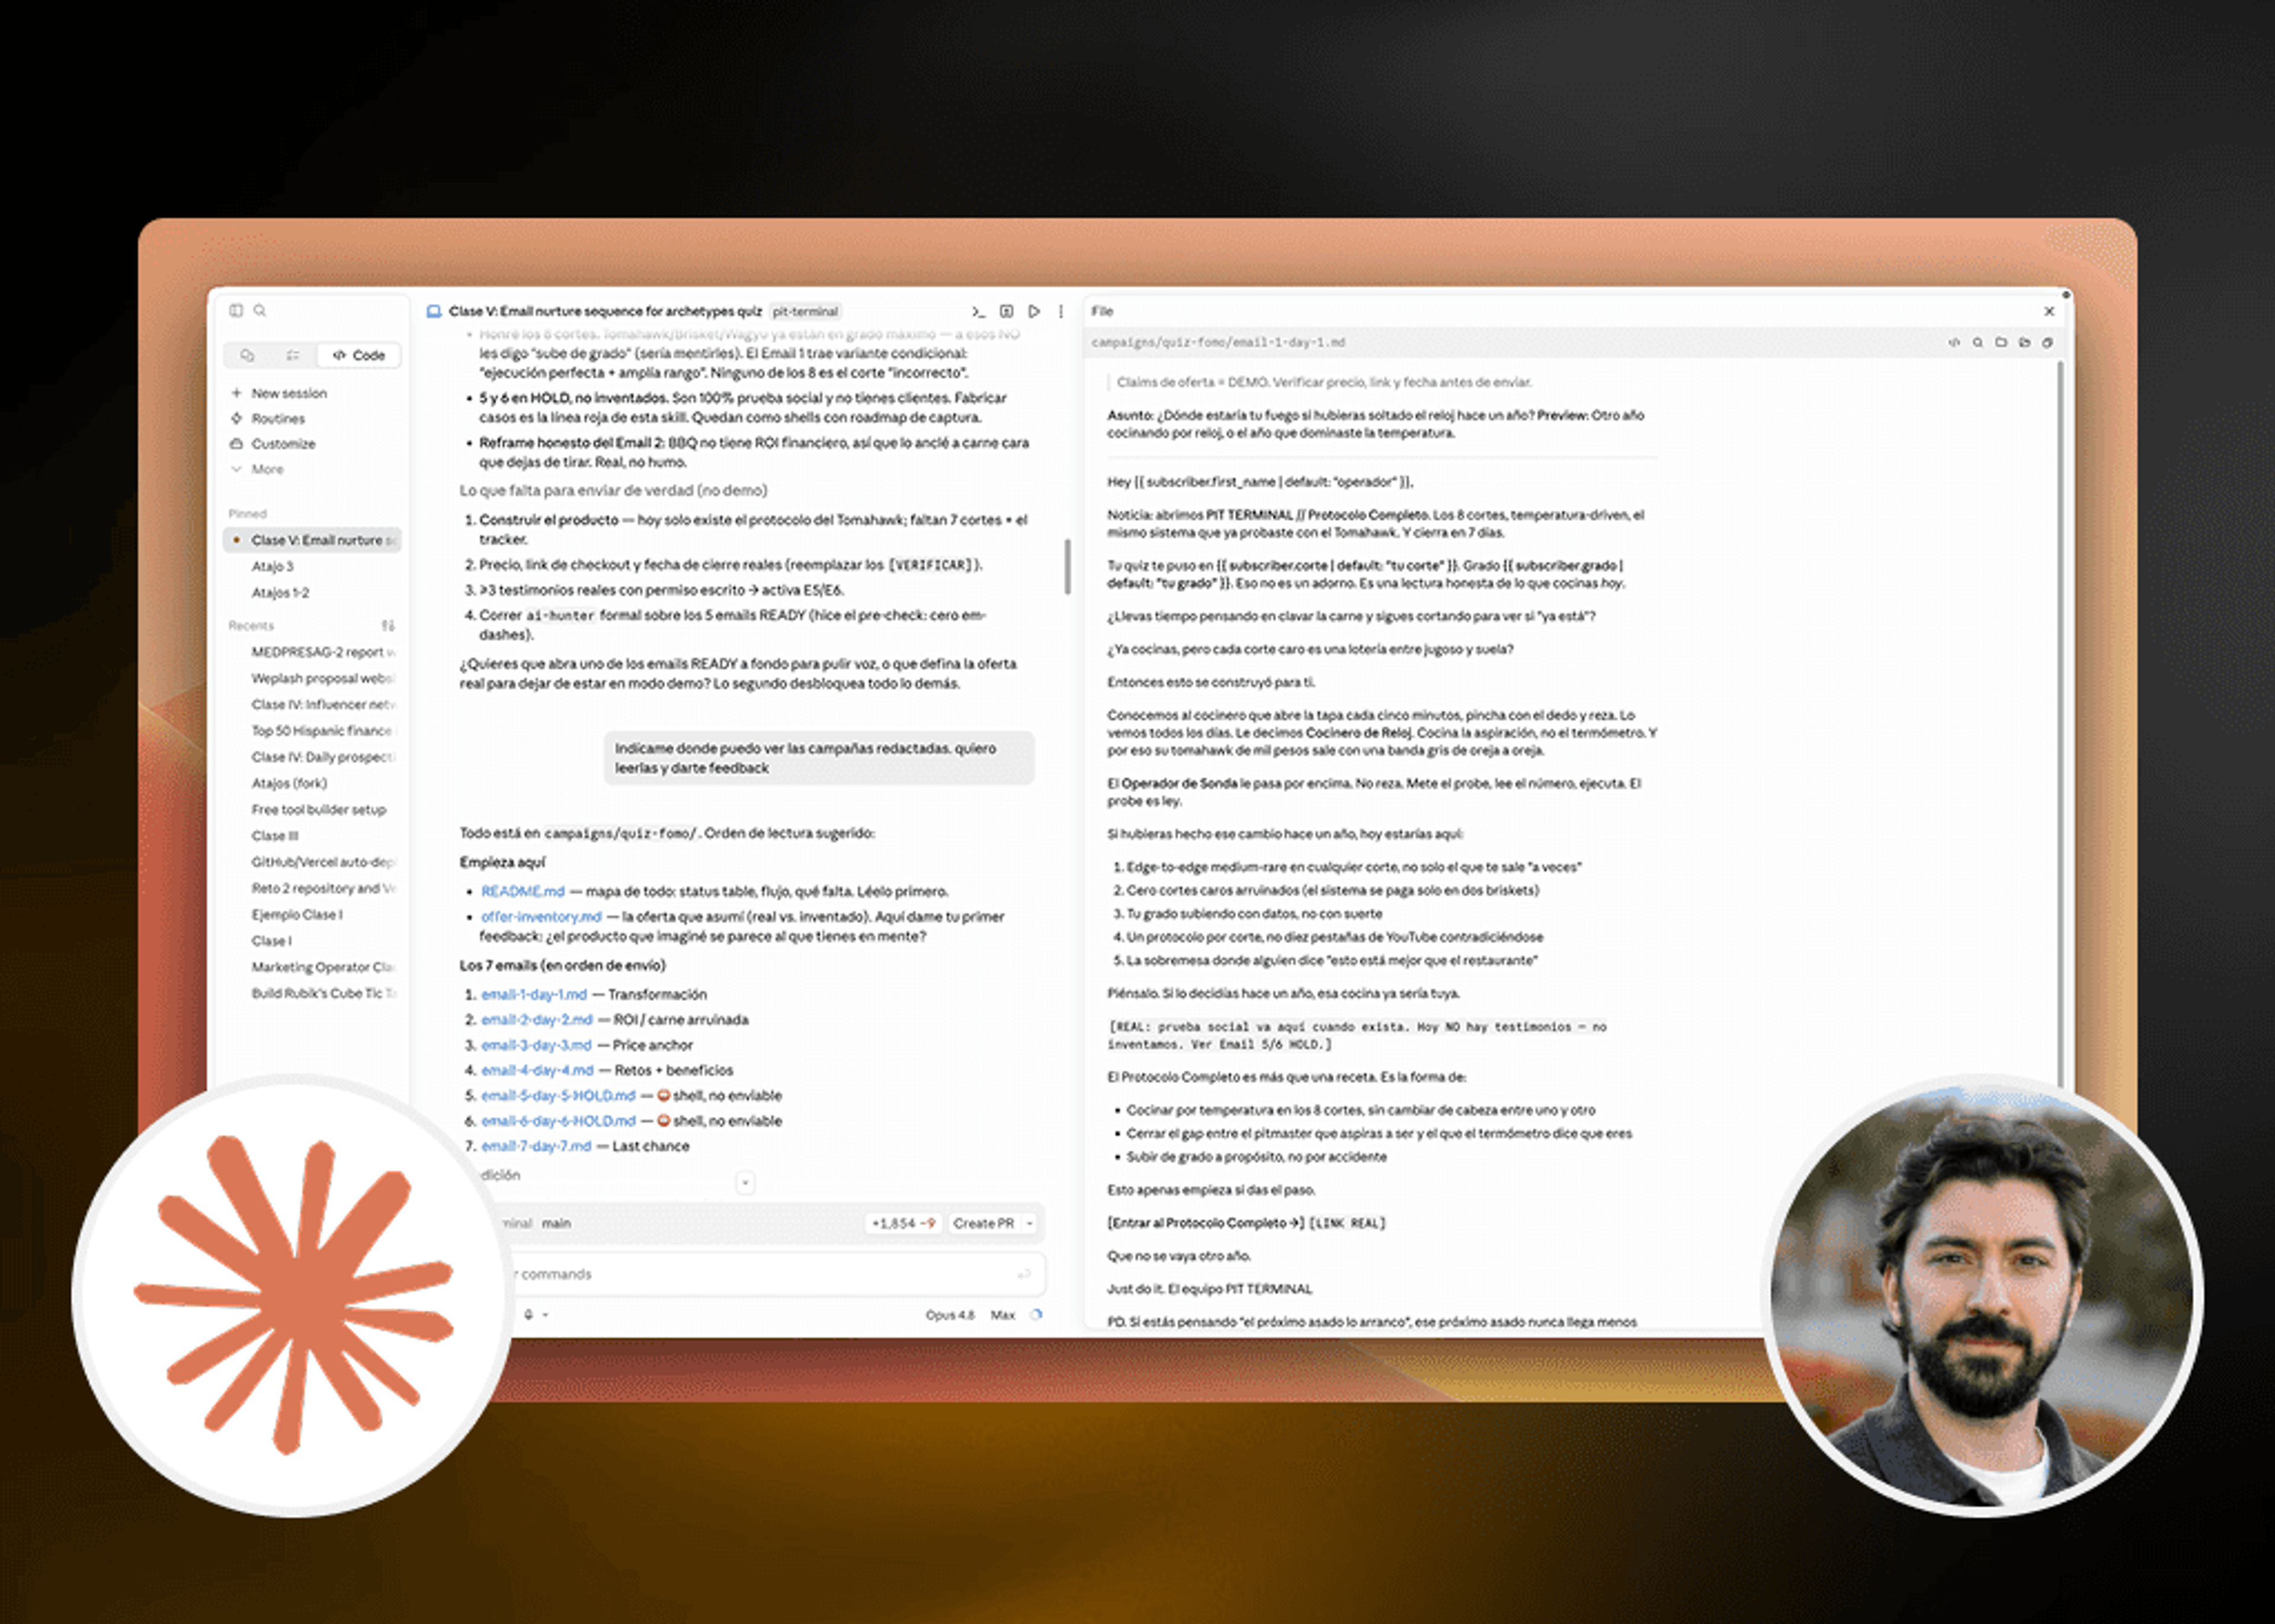Screen dimensions: 2275x1624
Task: Select the Code tab
Action: tap(359, 355)
